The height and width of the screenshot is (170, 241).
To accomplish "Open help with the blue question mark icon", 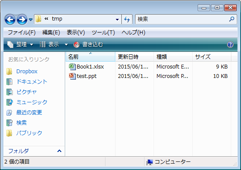I will [x=230, y=45].
